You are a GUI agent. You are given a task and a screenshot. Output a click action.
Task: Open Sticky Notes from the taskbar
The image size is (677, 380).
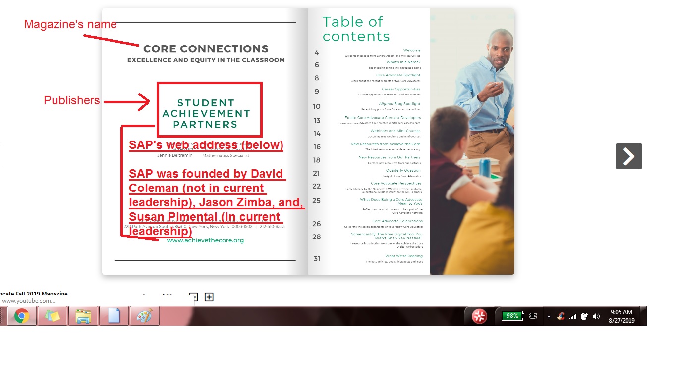(x=53, y=315)
